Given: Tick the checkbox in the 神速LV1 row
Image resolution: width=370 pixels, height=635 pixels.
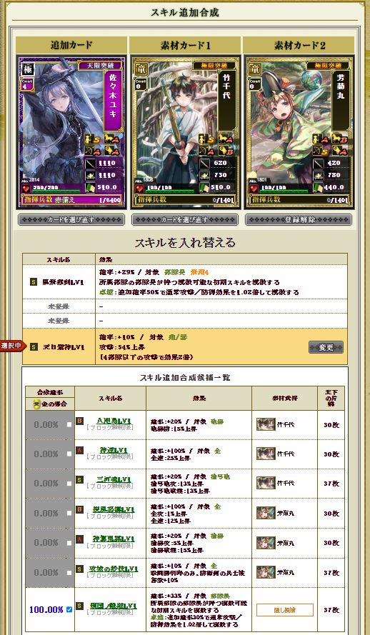Looking at the screenshot, I should click(69, 454).
